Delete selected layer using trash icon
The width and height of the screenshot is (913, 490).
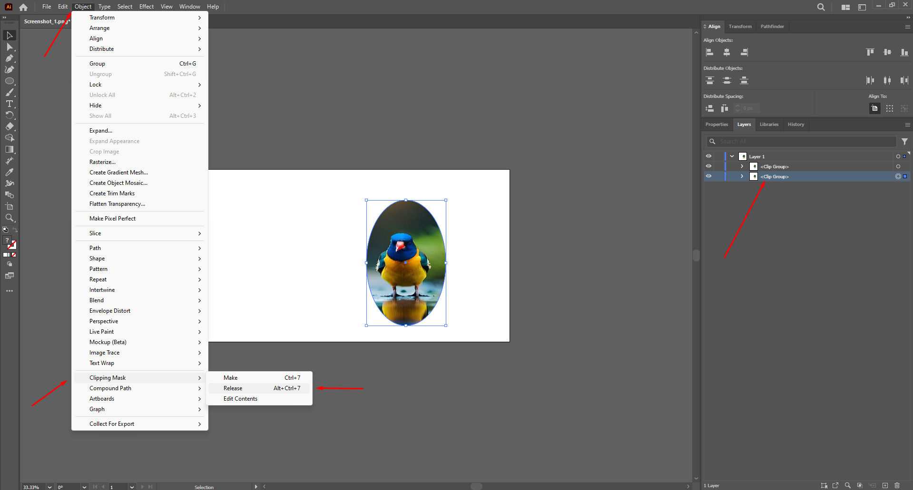(x=898, y=486)
